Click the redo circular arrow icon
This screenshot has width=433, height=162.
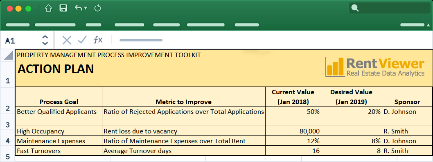point(97,8)
